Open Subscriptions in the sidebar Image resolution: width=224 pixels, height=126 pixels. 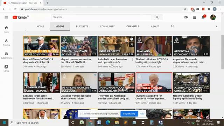click(6, 55)
